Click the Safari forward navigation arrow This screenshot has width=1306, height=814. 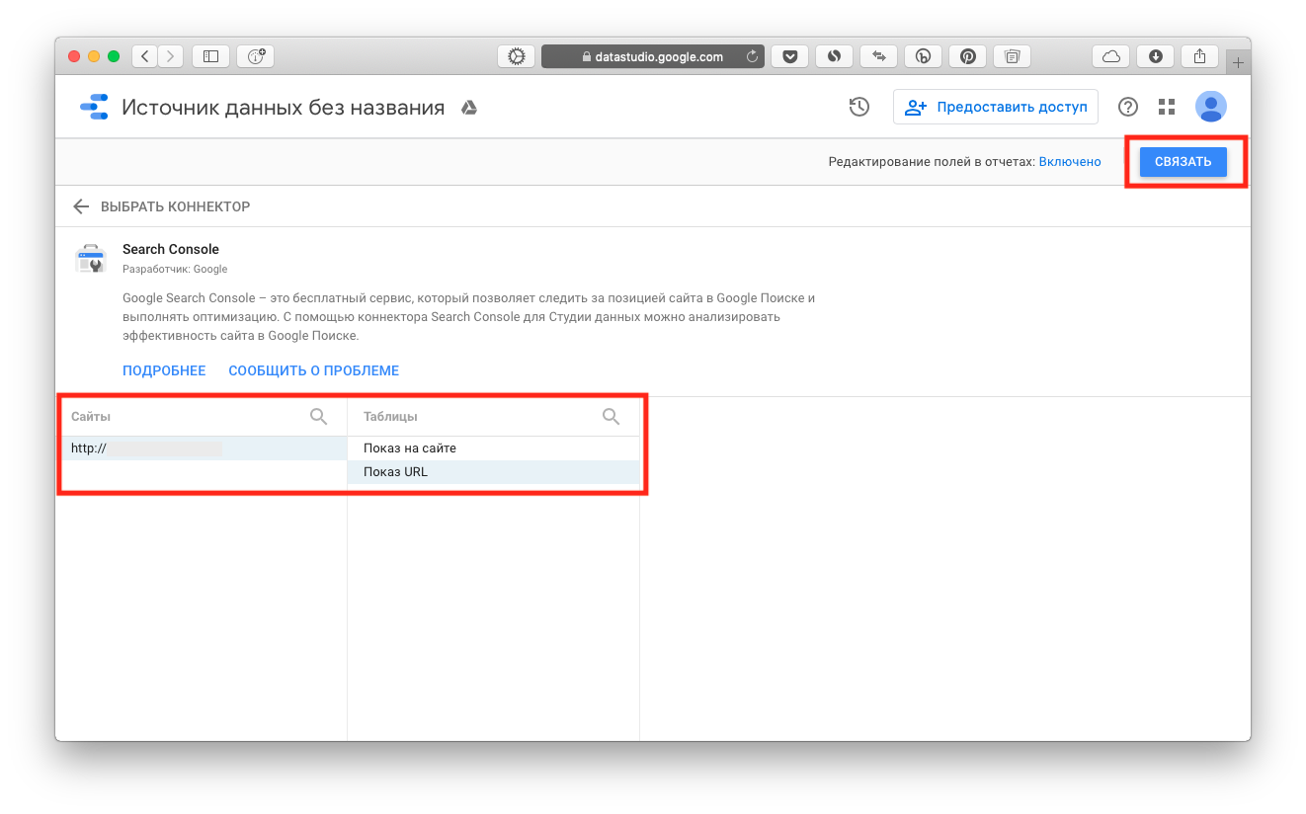pyautogui.click(x=171, y=56)
